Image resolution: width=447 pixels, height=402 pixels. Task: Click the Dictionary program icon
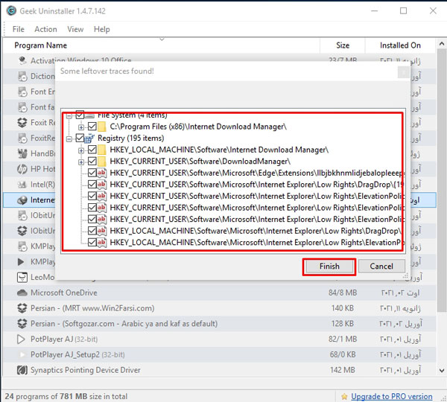tap(22, 76)
